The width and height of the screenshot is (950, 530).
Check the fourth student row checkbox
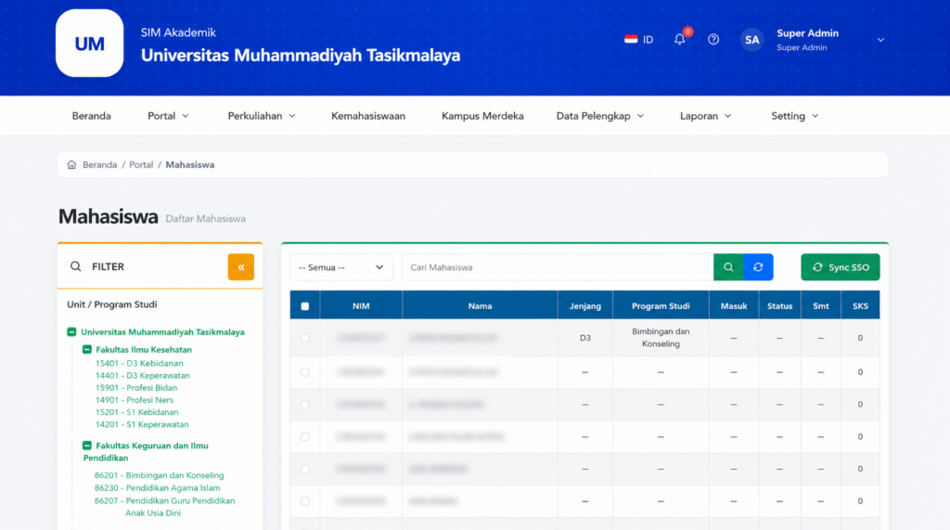pos(304,436)
